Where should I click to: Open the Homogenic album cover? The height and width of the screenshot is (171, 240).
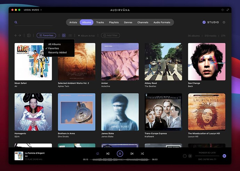pyautogui.click(x=33, y=112)
